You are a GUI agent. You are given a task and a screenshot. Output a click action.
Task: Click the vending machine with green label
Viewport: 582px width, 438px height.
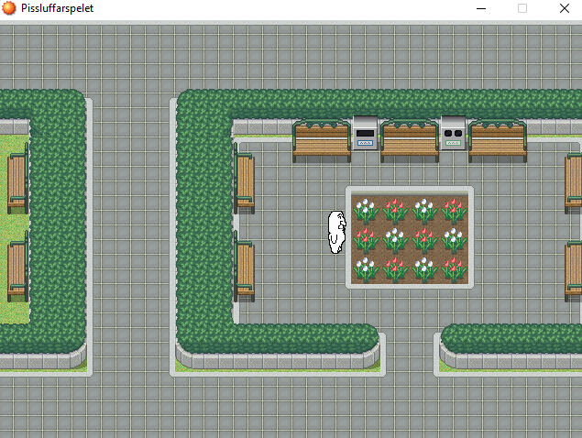(453, 133)
